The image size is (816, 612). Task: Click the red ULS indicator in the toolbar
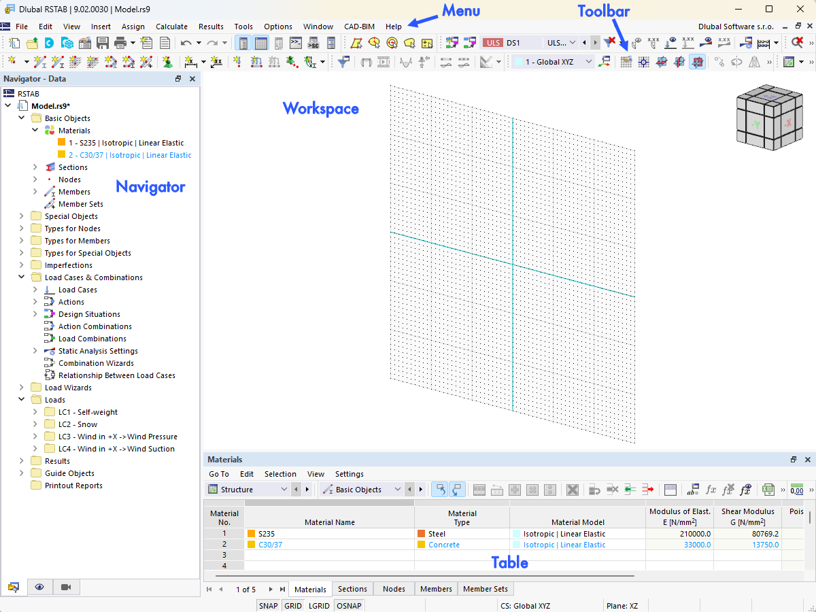tap(492, 42)
